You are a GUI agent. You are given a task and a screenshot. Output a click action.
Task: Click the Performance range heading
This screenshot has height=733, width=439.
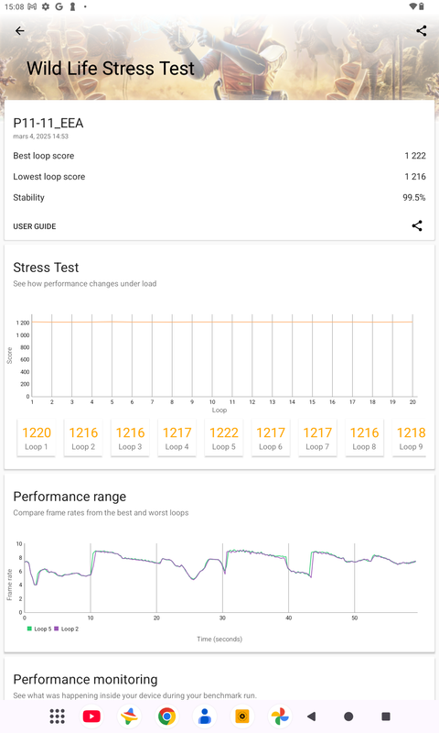[70, 497]
